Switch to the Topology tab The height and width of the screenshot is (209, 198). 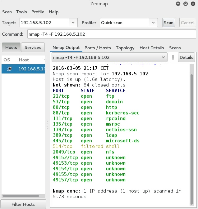point(125,48)
